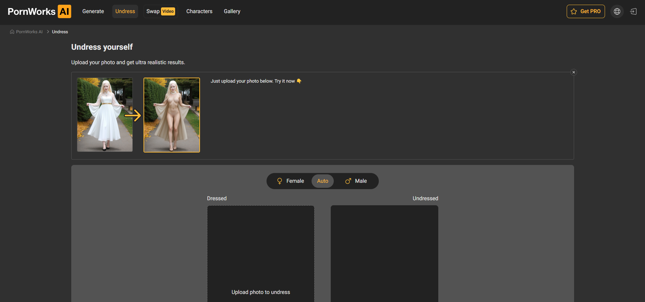645x302 pixels.
Task: Close the example banner with the X
Action: click(x=574, y=72)
